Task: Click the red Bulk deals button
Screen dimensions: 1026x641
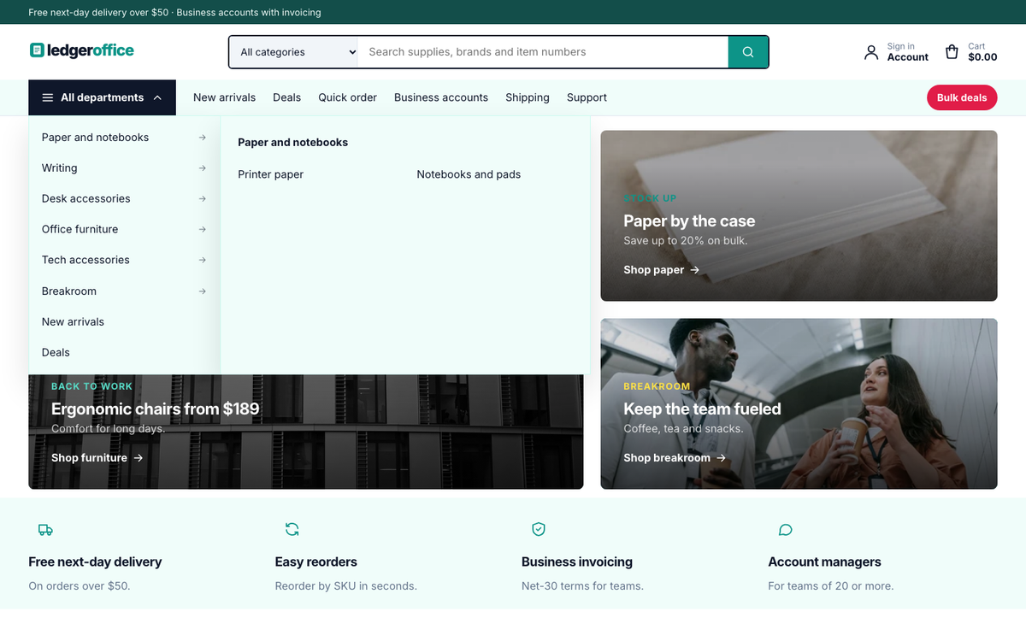Action: [962, 97]
